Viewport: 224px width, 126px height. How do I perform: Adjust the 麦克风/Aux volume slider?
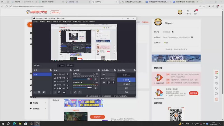tap(81, 79)
